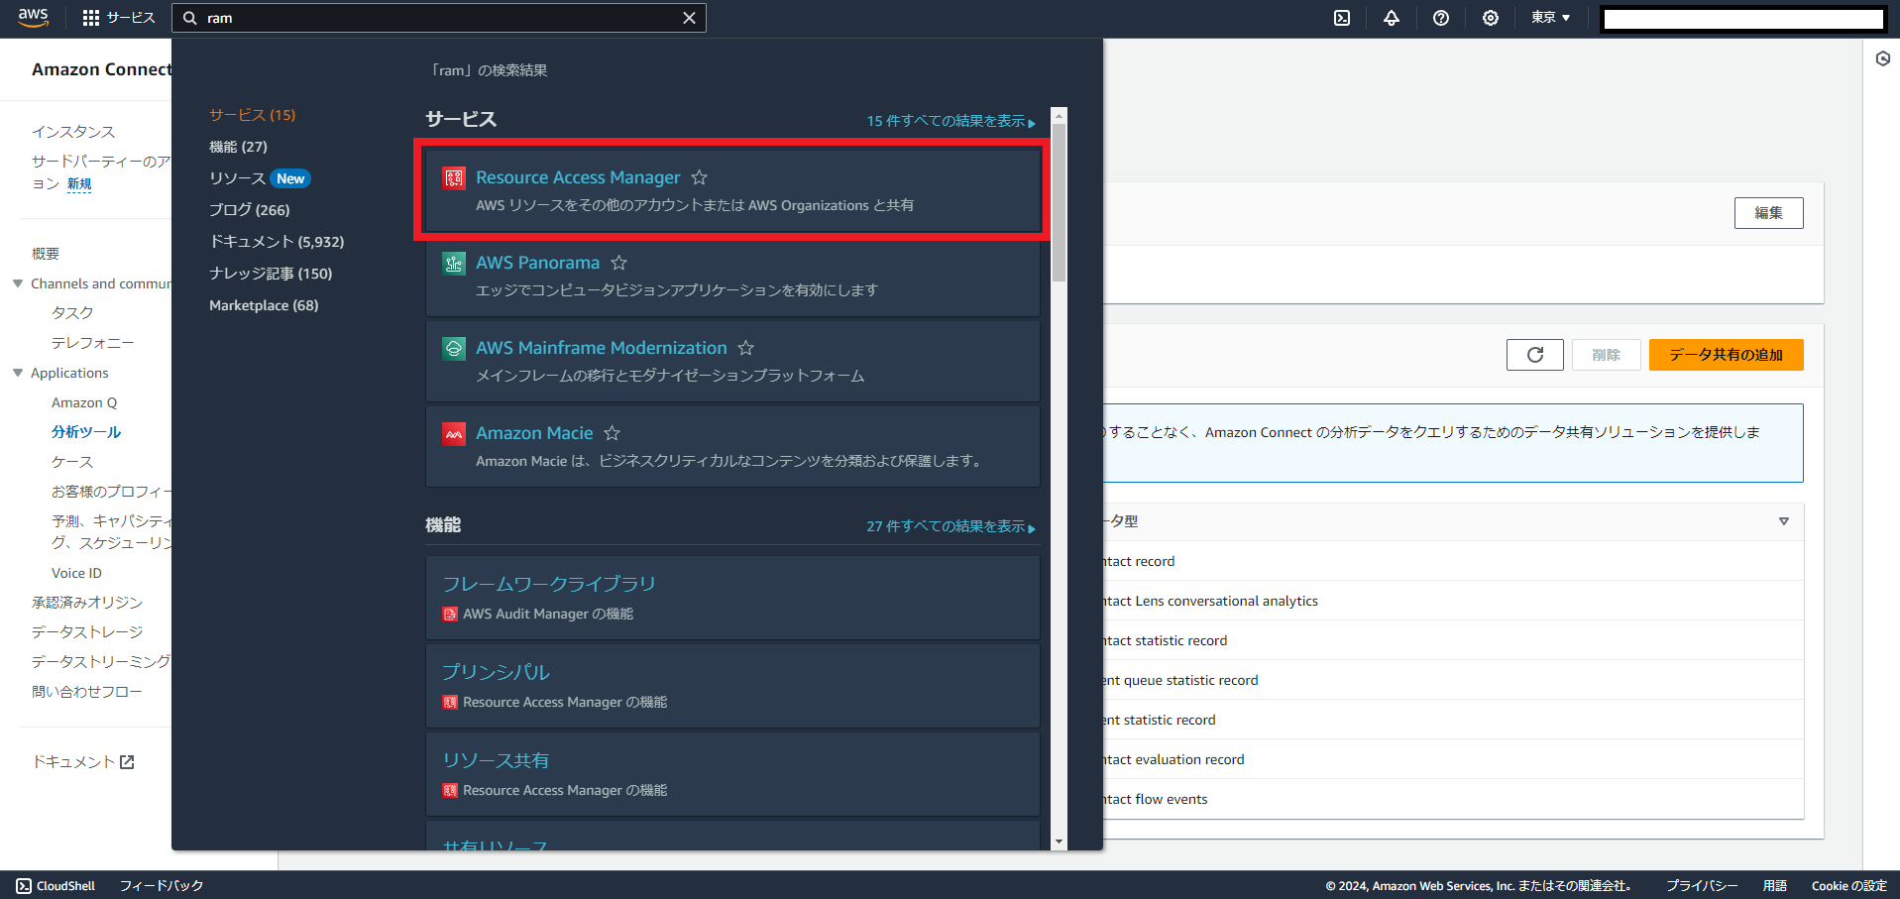Viewport: 1900px width, 899px height.
Task: Click the データ共有の追加 button
Action: 1726,355
